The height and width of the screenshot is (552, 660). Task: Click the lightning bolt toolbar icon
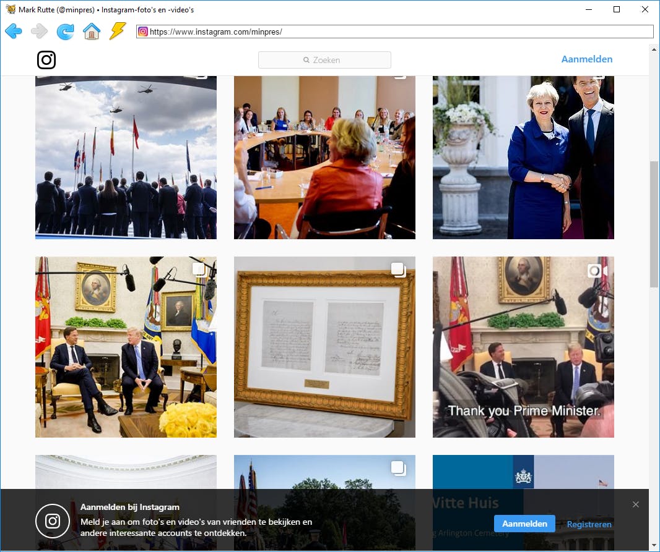pyautogui.click(x=118, y=31)
